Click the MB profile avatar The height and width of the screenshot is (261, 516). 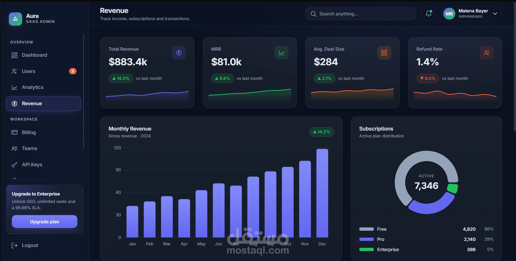click(x=449, y=14)
